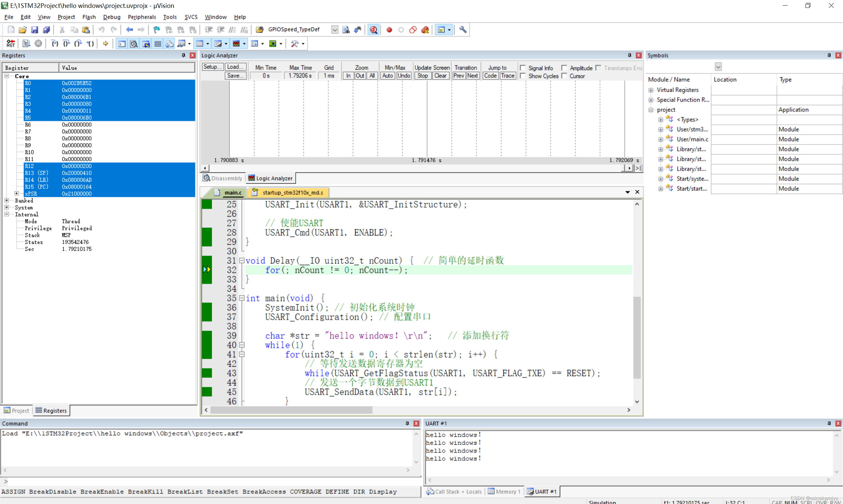Image resolution: width=843 pixels, height=504 pixels.
Task: Open the Debug menu
Action: point(112,17)
